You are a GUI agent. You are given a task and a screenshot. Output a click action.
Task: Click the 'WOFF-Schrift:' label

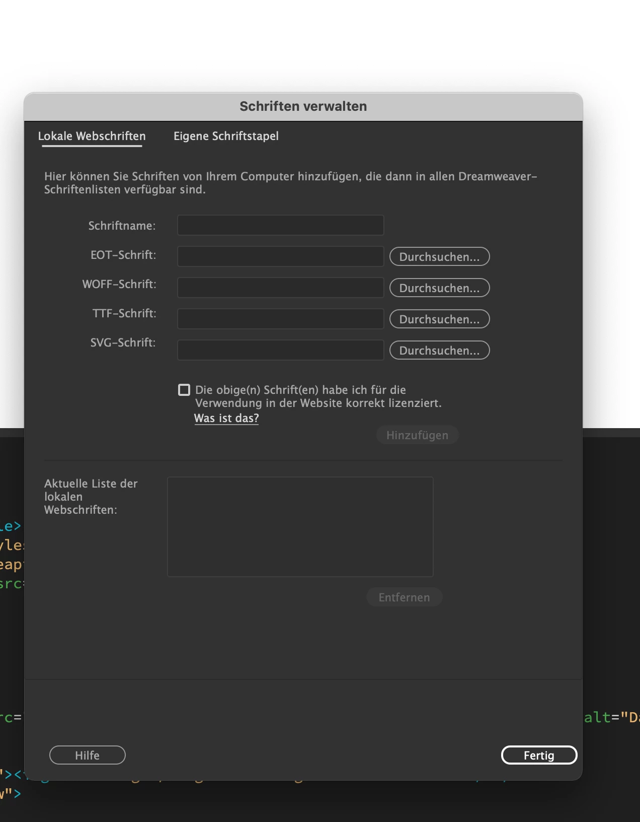point(119,284)
